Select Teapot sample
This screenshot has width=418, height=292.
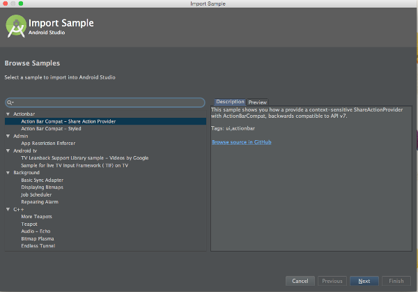tap(29, 224)
